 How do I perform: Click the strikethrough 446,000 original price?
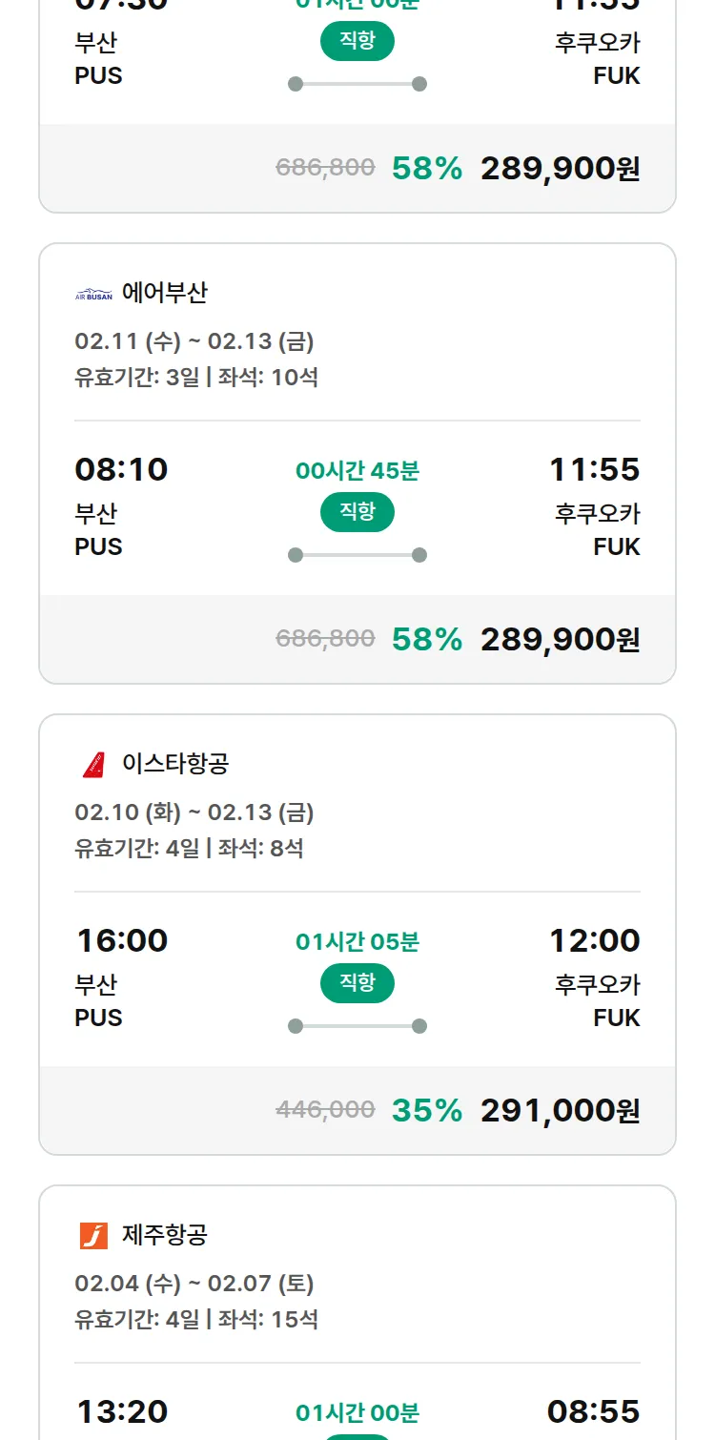325,1109
